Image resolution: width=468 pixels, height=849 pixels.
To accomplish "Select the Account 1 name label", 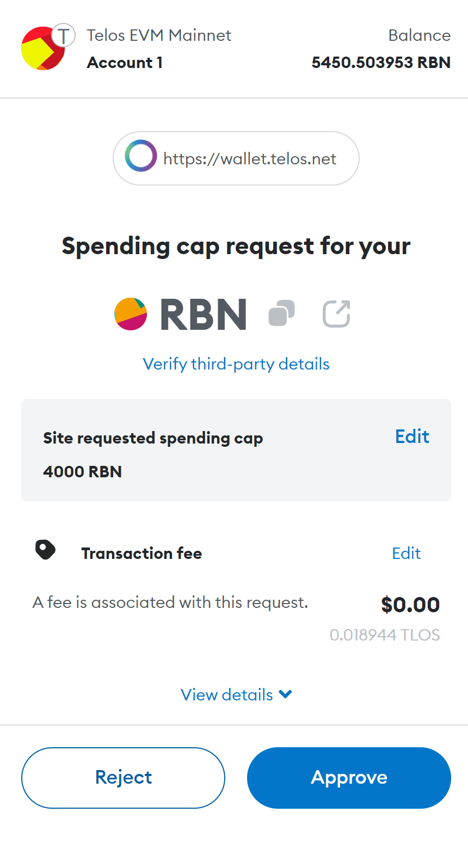I will (125, 63).
